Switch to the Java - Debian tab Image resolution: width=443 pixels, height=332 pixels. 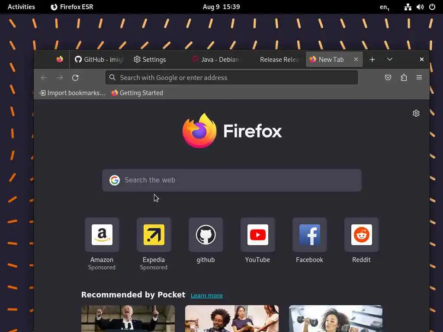pos(215,59)
